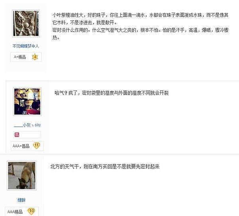Viewport: 239px width, 216px height.
Task: Open the dog avatar picture
Action: pyautogui.click(x=22, y=176)
